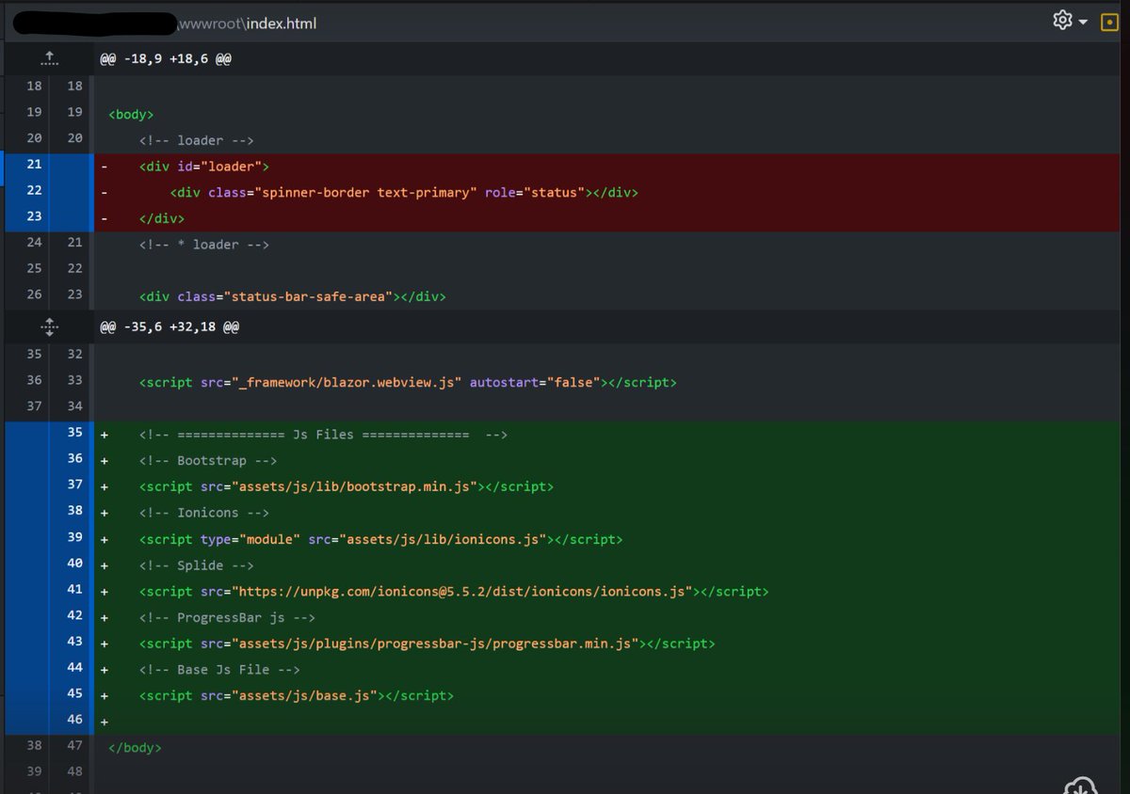Click the type="module" ionicons.js script line

pos(381,539)
